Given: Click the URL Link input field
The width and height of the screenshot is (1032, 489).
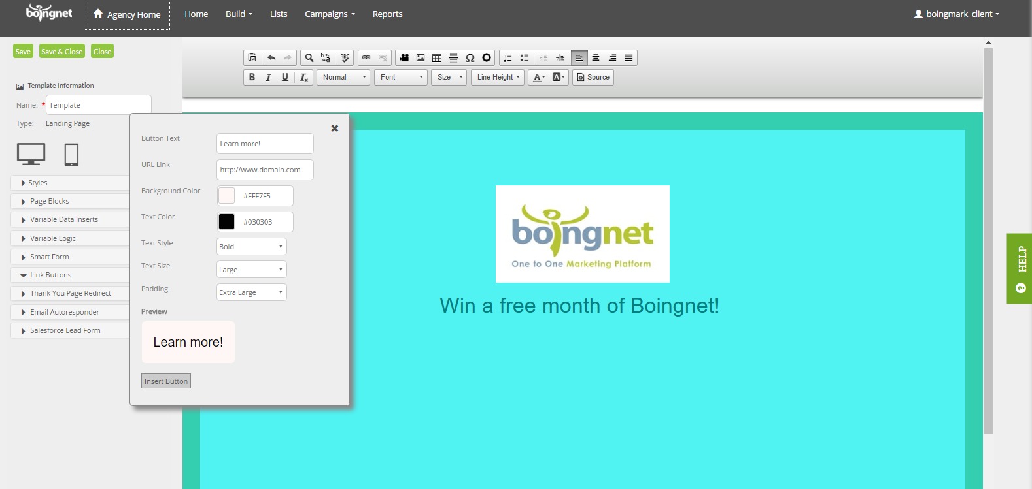Looking at the screenshot, I should click(265, 170).
